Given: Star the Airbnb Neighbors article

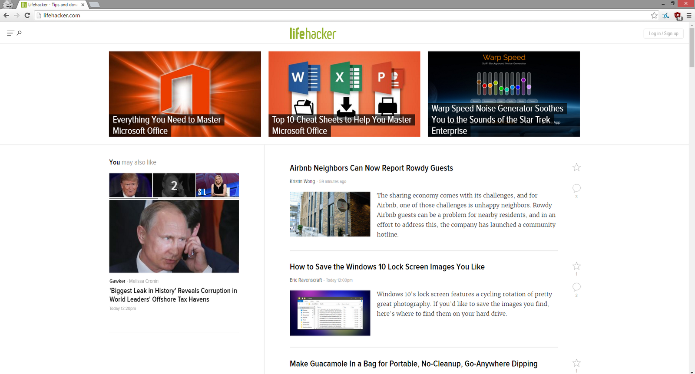Looking at the screenshot, I should [576, 167].
